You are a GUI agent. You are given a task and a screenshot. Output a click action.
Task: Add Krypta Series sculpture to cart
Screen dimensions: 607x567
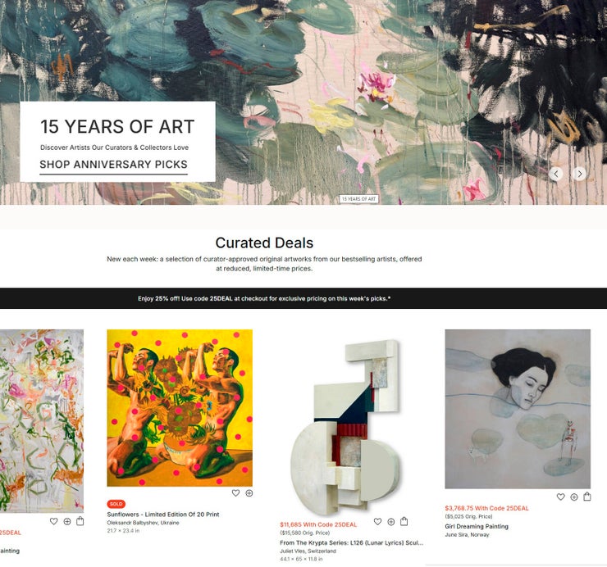point(404,521)
